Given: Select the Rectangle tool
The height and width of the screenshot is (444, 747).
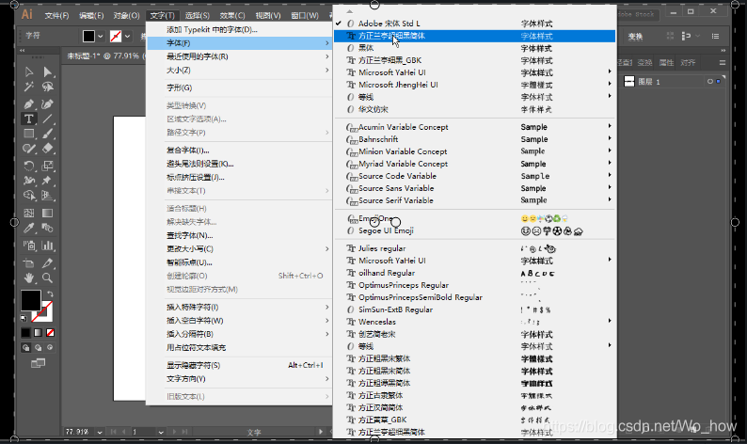Looking at the screenshot, I should tap(29, 134).
